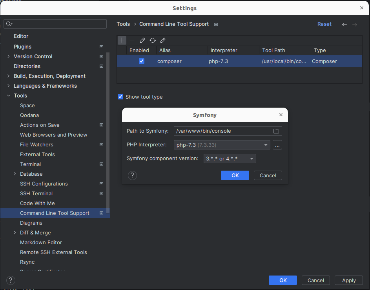Click project icon beside Command Line Tool Support
The width and height of the screenshot is (370, 290).
point(102,213)
